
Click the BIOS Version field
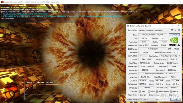coord(152,49)
